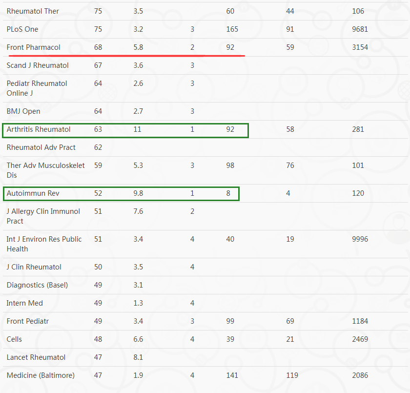Image resolution: width=410 pixels, height=393 pixels.
Task: Select the J Clin Rheumatol entry
Action: [34, 267]
